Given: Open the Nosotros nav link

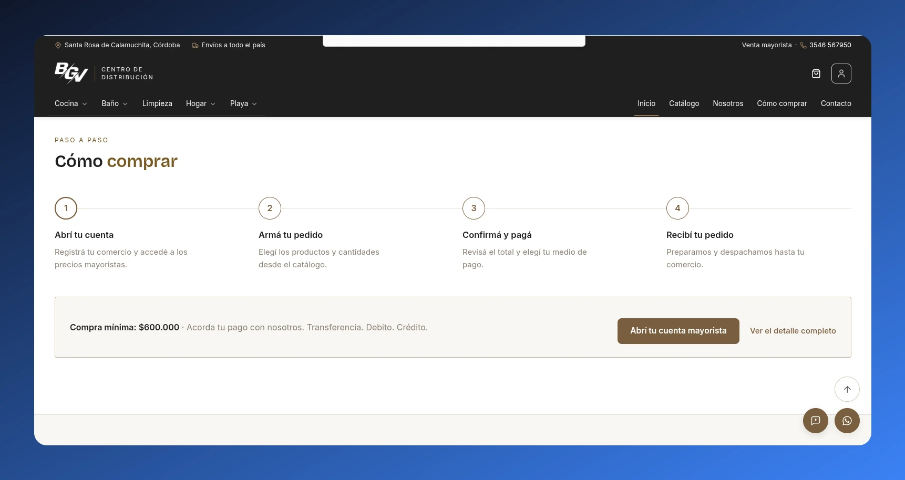Looking at the screenshot, I should 728,103.
